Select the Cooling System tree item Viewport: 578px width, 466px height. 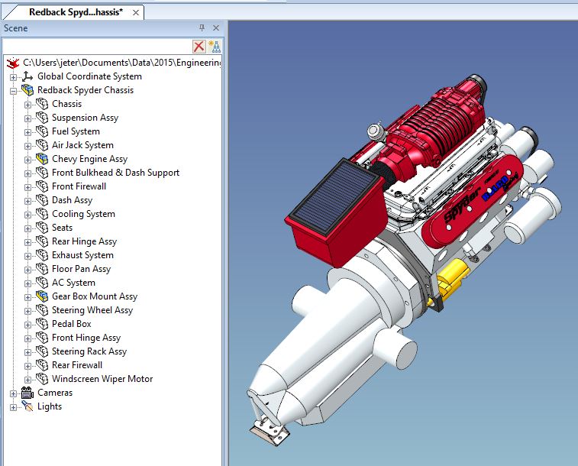click(x=83, y=214)
